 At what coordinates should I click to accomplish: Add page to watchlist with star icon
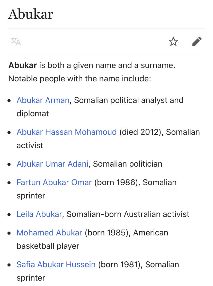[x=173, y=41]
